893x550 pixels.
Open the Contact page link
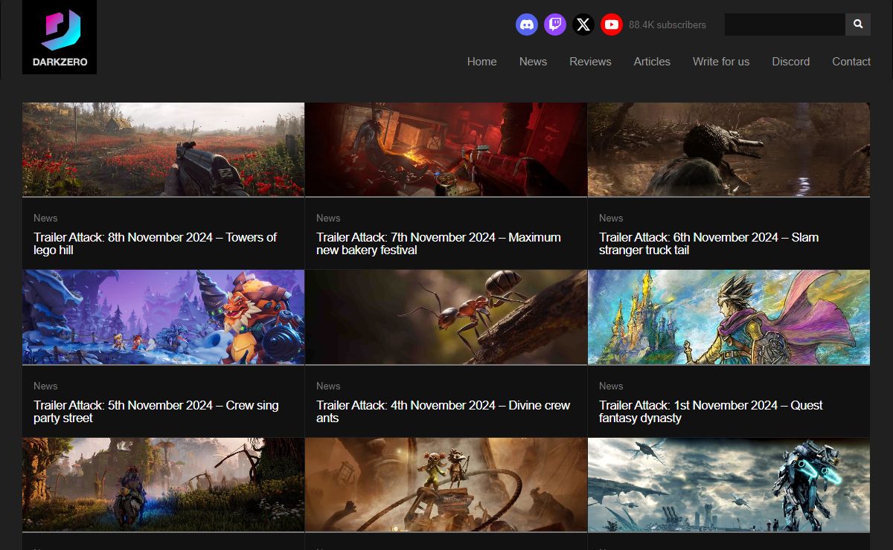pyautogui.click(x=851, y=62)
